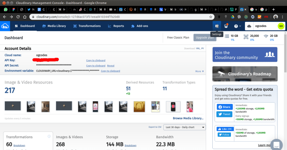
Task: Reveal the API Secret
Action: pyautogui.click(x=111, y=66)
